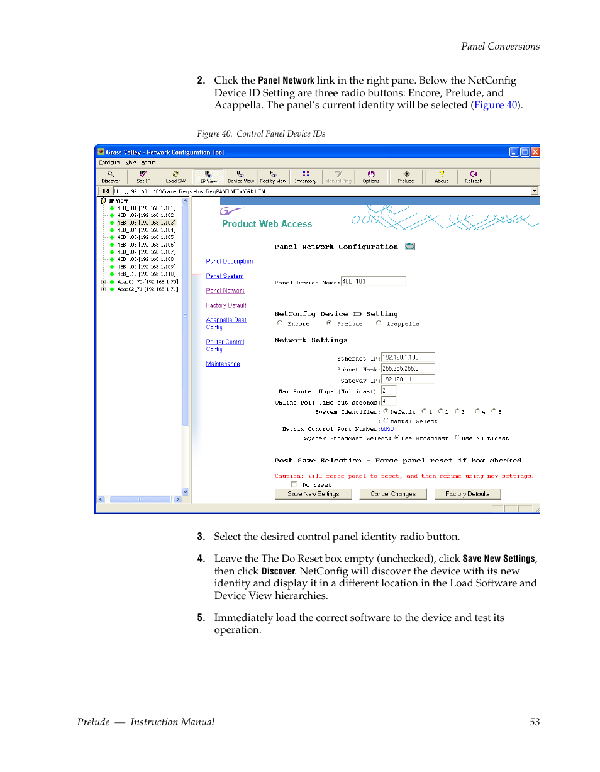Select the Acappella device ID radio button
The image size is (600, 772).
378,323
